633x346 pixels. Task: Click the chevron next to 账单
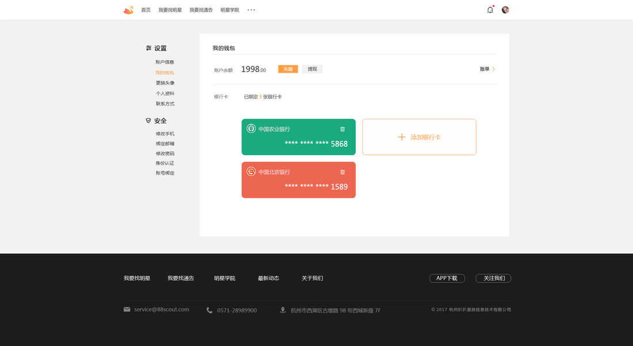pyautogui.click(x=493, y=69)
